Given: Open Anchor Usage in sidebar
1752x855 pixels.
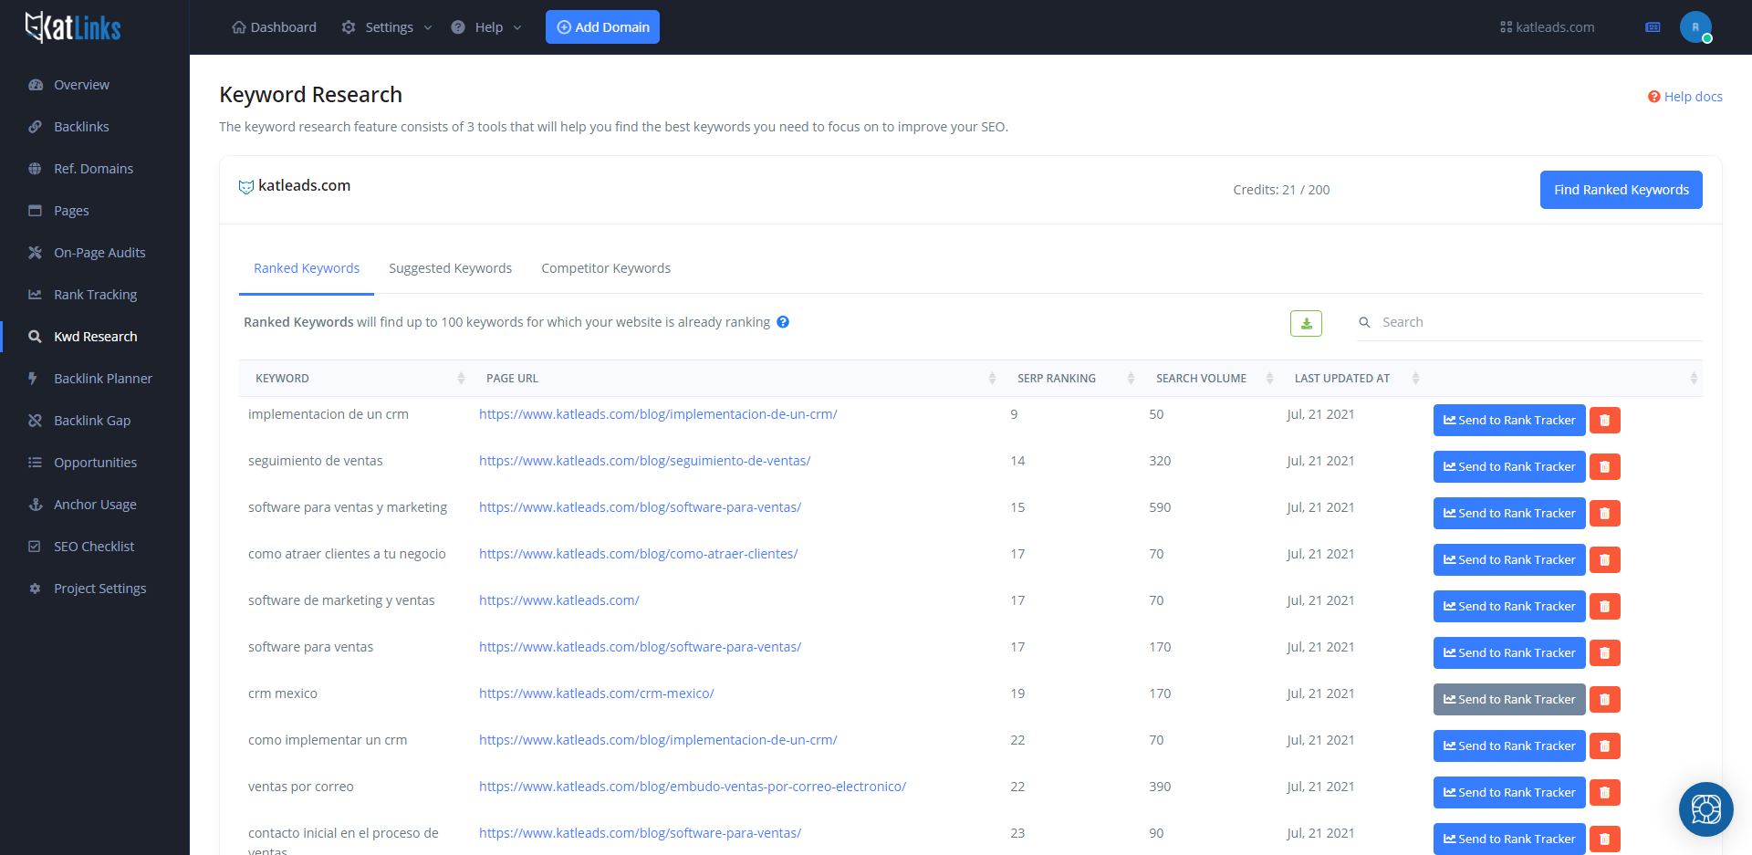Looking at the screenshot, I should coord(95,505).
